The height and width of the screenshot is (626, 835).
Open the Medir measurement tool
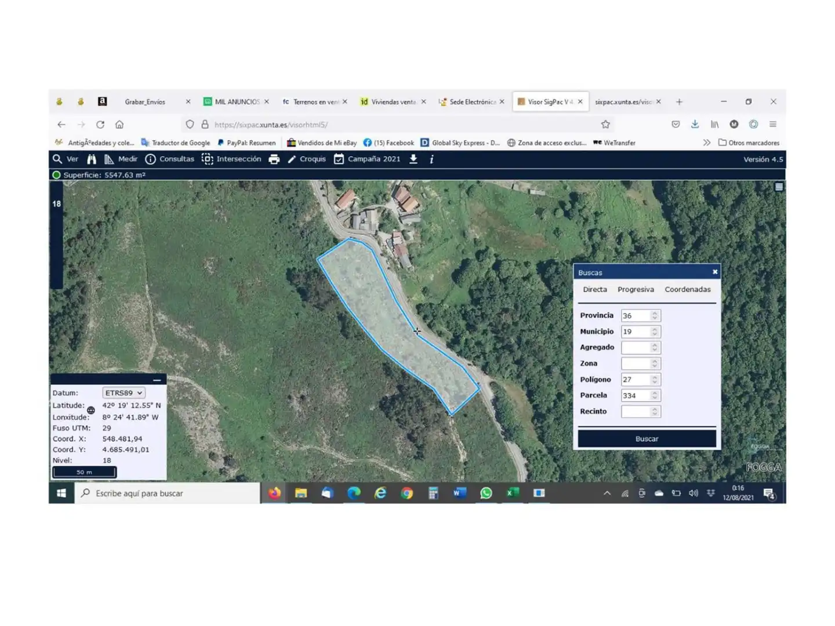click(x=121, y=159)
